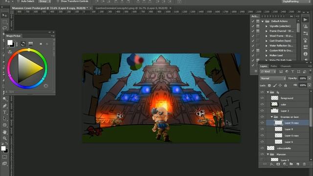Filter layers by type layer T icon
The height and width of the screenshot is (176, 313).
click(292, 72)
